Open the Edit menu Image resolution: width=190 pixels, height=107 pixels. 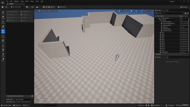coord(11,1)
